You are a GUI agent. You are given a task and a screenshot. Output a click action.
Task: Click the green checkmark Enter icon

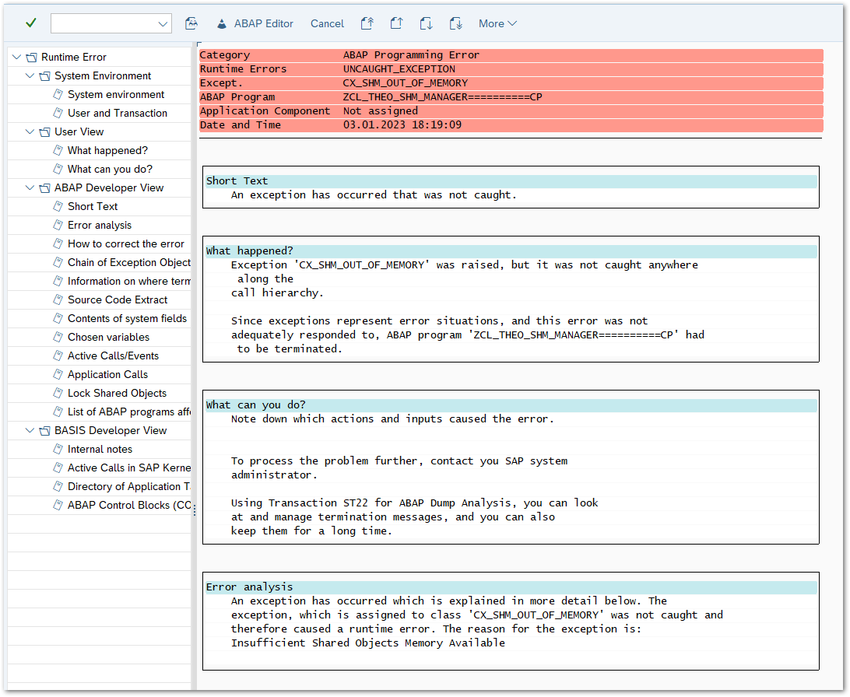(30, 23)
